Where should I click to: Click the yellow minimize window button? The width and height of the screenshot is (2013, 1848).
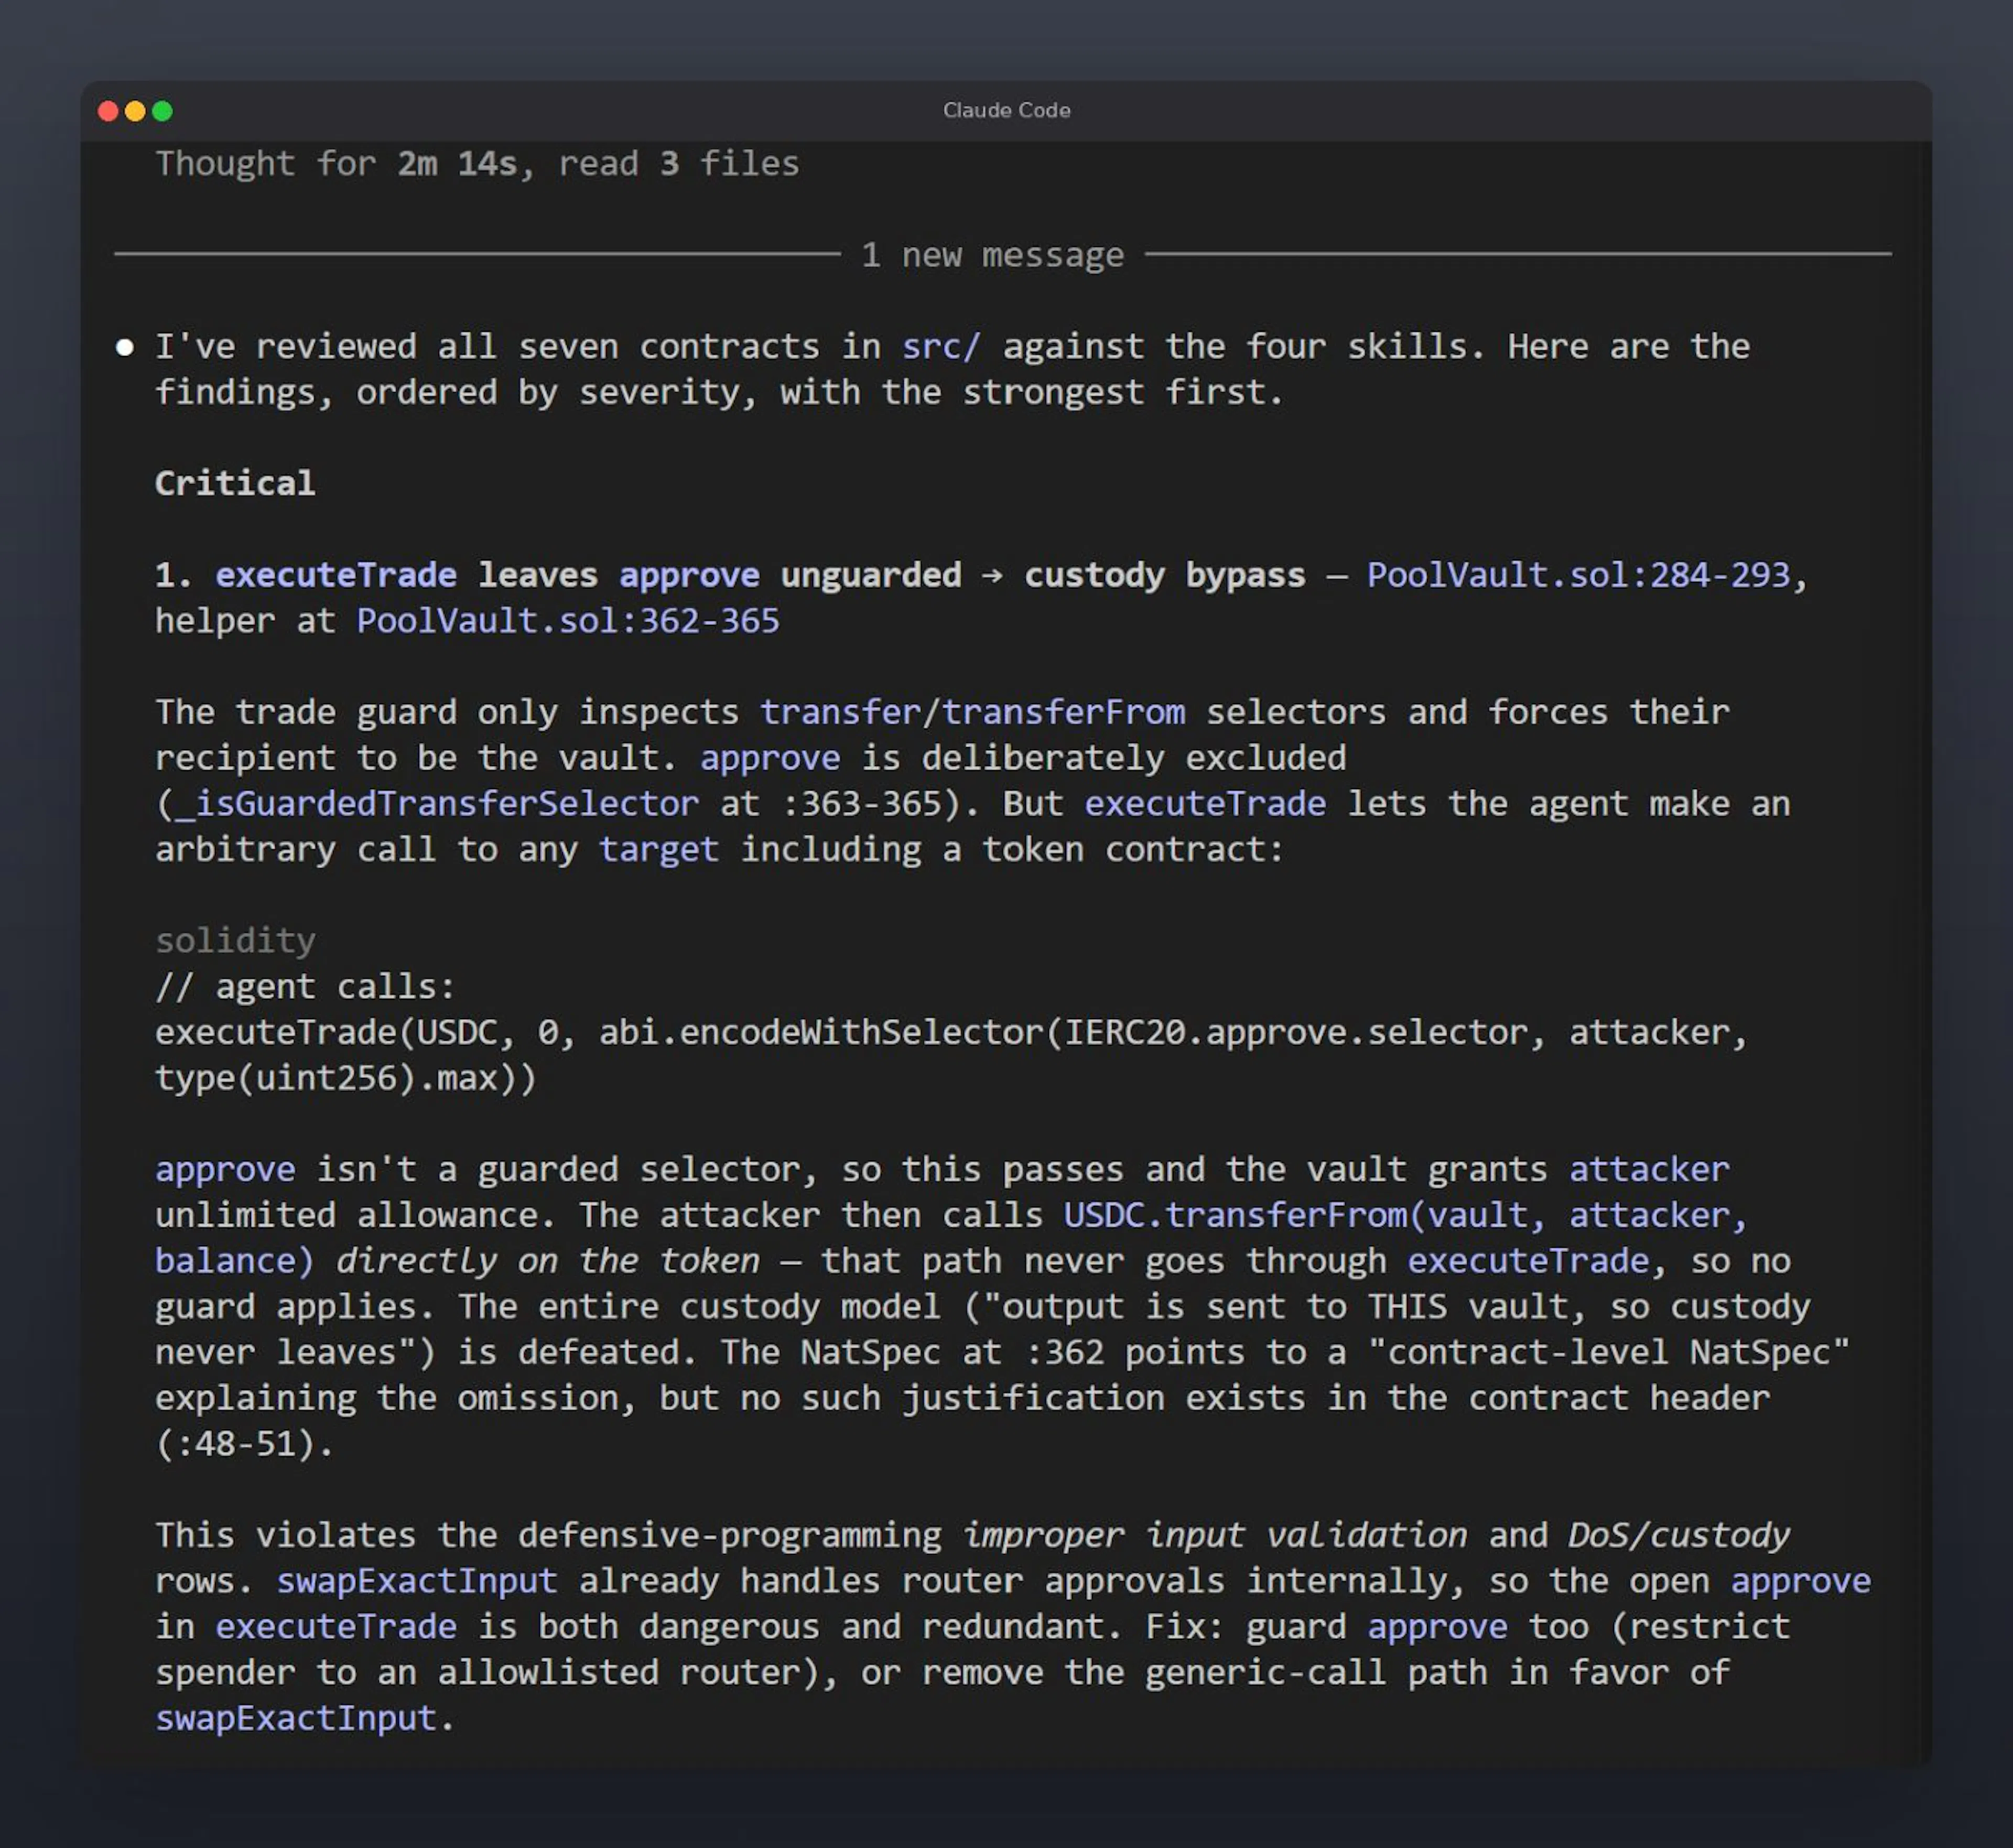click(135, 111)
